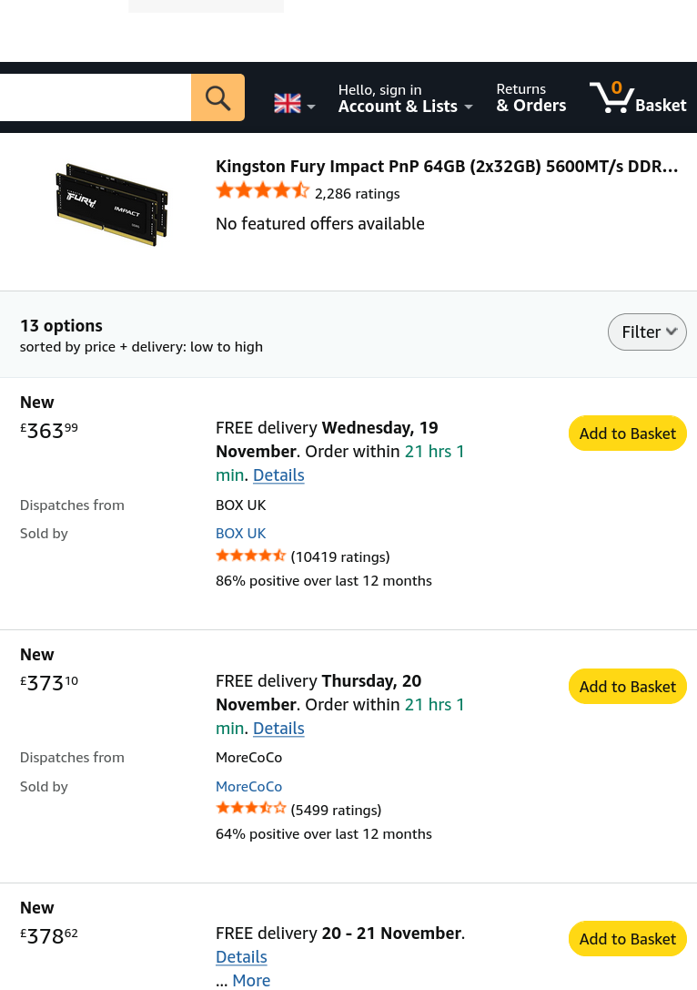697x990 pixels.
Task: Click the product star rating icons
Action: click(x=262, y=190)
